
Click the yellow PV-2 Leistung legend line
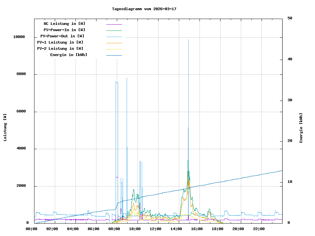tap(114, 49)
